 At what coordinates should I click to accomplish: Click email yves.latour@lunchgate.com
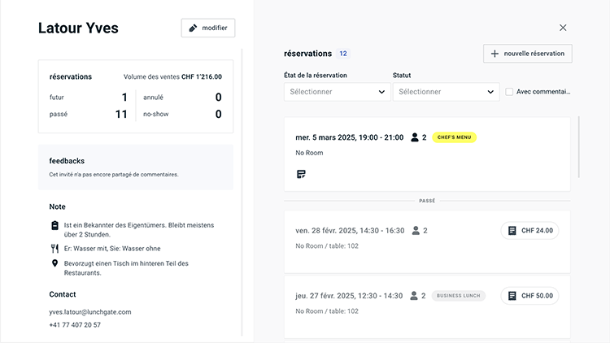(x=90, y=311)
